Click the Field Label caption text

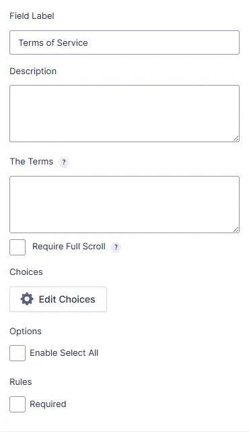32,16
